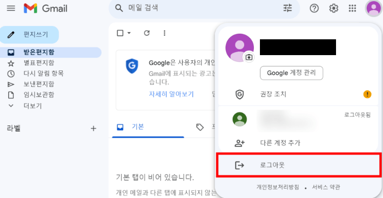The height and width of the screenshot is (198, 383).
Task: Open the help question mark icon
Action: [314, 8]
